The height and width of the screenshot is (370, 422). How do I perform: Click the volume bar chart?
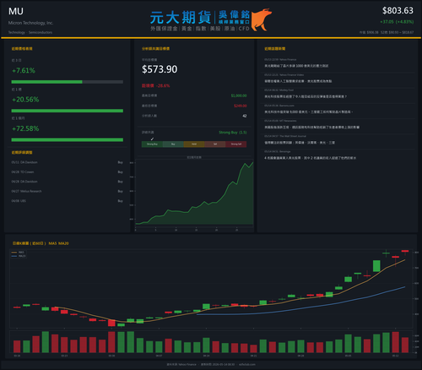click(211, 342)
